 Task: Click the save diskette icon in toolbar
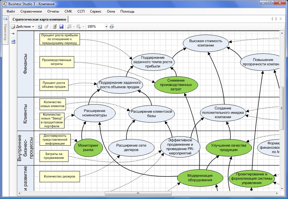tap(61, 27)
